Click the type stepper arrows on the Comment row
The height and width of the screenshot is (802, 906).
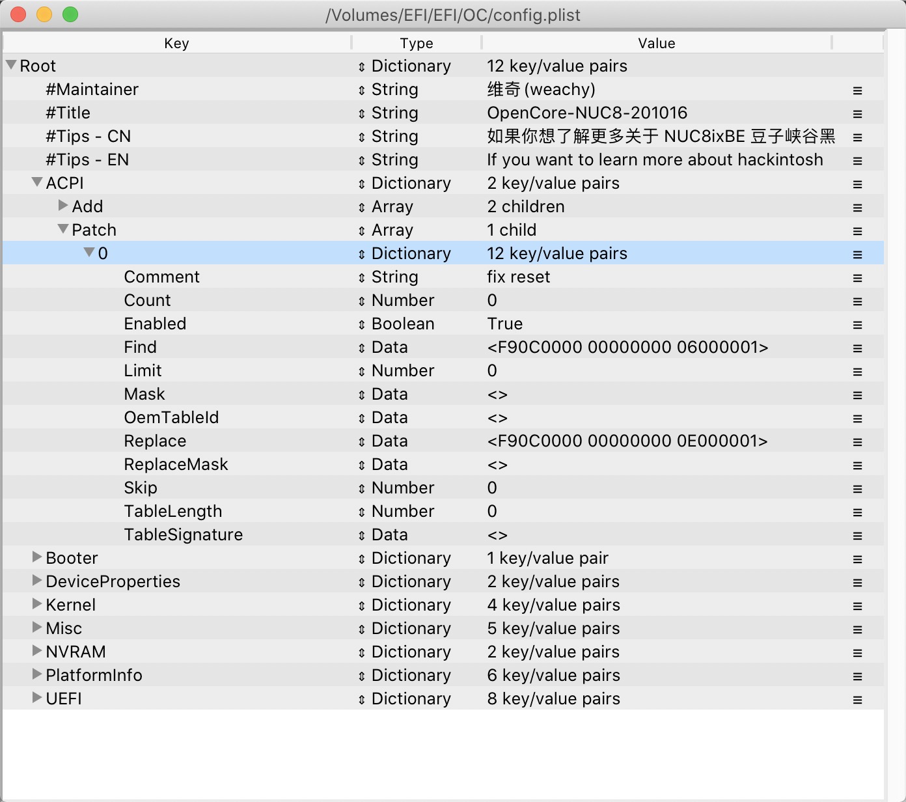362,277
